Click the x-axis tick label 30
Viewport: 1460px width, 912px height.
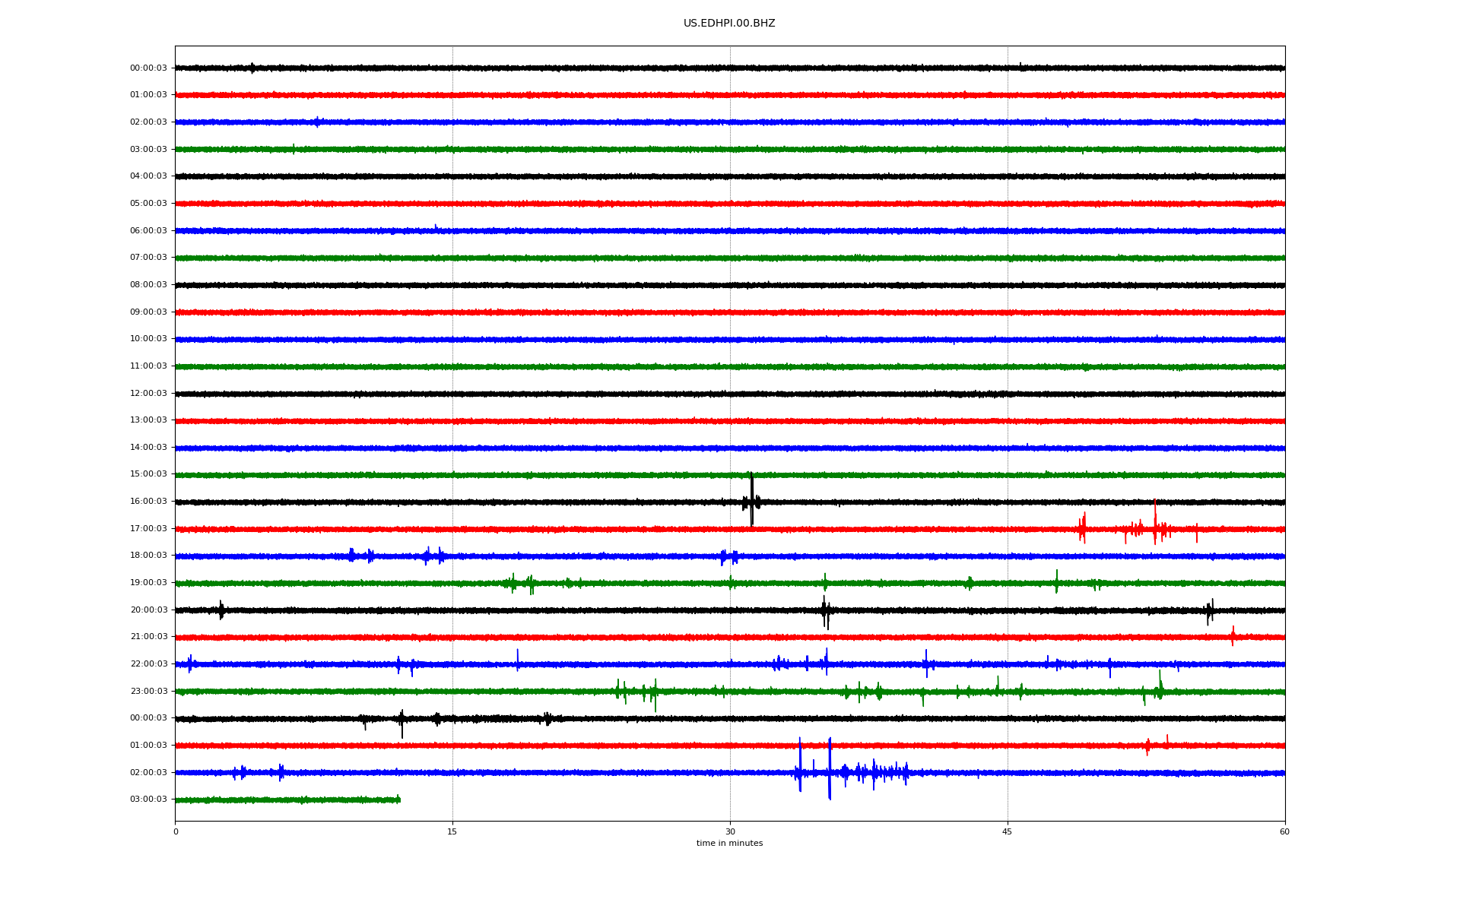coord(730,832)
